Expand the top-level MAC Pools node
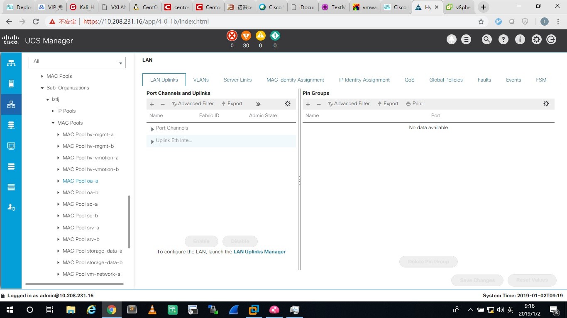 (x=42, y=76)
